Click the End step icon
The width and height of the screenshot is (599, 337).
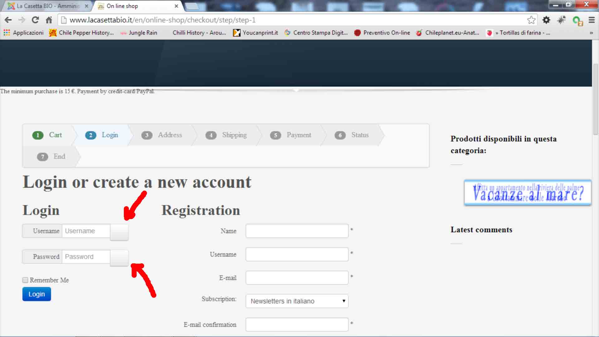(42, 156)
